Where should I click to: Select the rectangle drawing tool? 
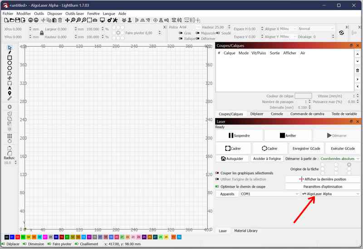10,58
